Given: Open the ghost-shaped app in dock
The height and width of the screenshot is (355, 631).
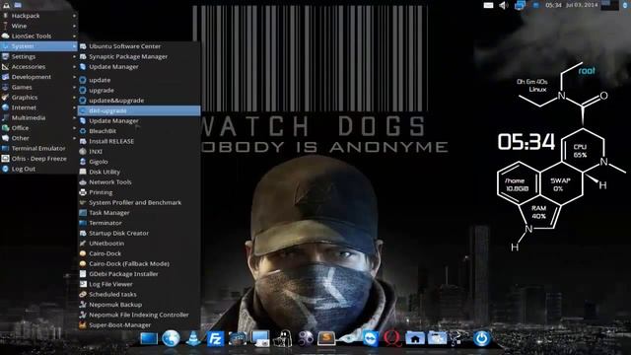Looking at the screenshot, I should click(283, 338).
